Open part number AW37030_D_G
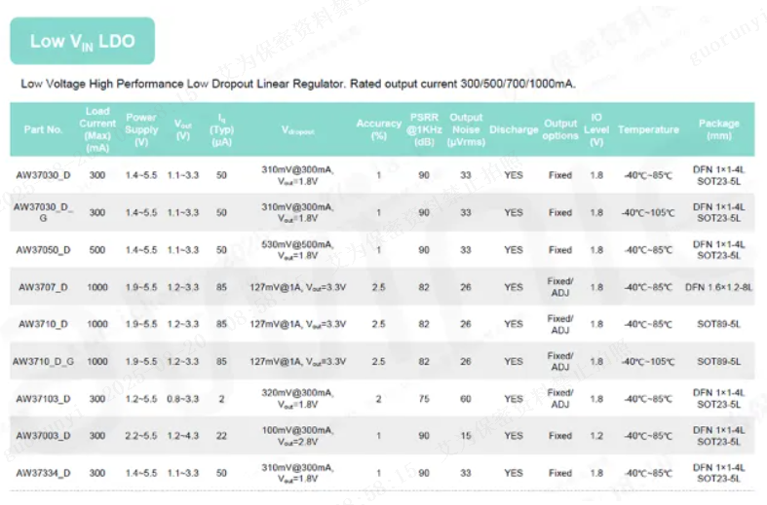The width and height of the screenshot is (767, 505). tap(43, 212)
